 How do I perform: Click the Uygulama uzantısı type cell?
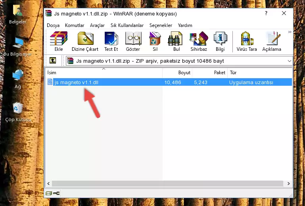pos(251,83)
